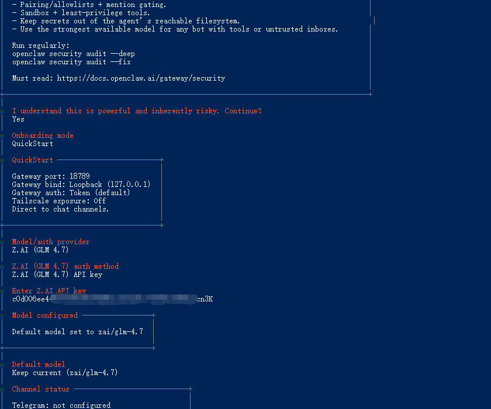Click the 'Gateway port: 18789' line
Viewport: 491px width, 409px height.
click(x=51, y=176)
